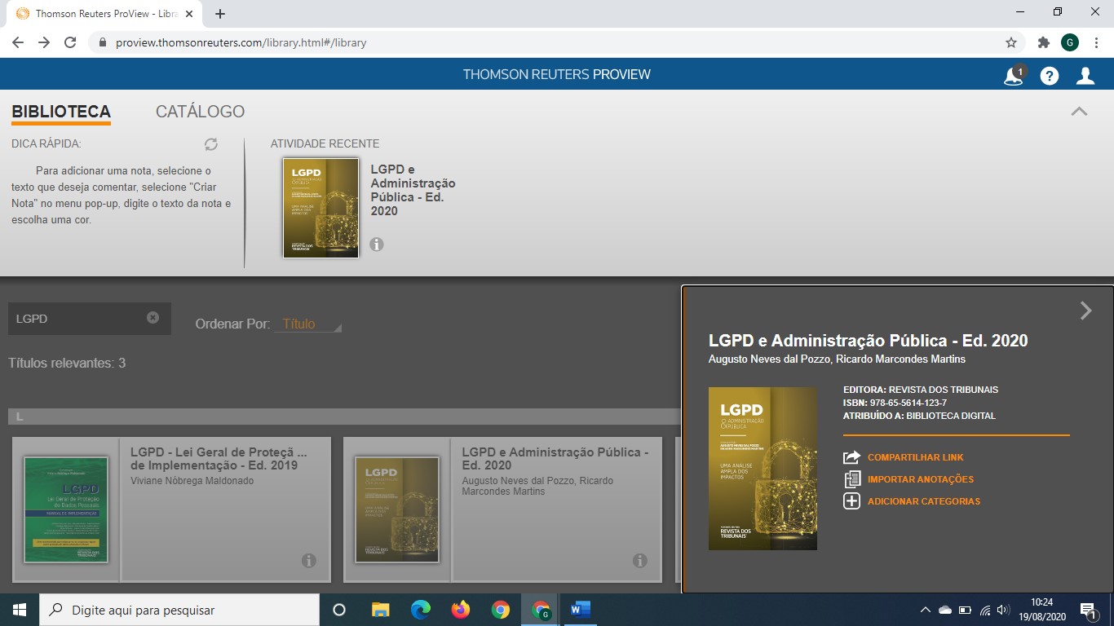Click info icon under recent activity book
The height and width of the screenshot is (626, 1114).
376,244
